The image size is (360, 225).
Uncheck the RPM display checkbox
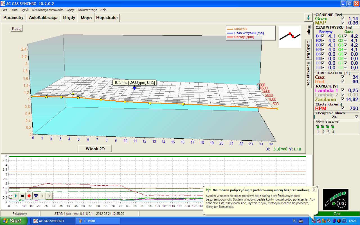(342, 108)
